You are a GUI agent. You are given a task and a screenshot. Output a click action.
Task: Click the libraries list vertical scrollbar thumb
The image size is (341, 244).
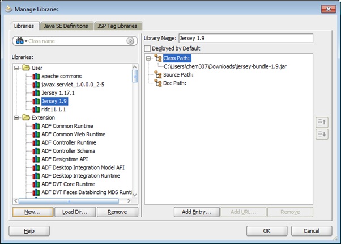(x=135, y=76)
